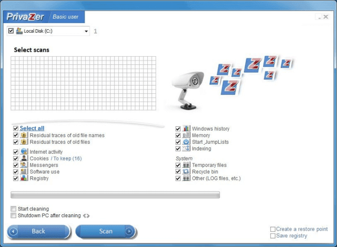Disable the Software use checkbox
The image size is (337, 247).
coord(15,172)
